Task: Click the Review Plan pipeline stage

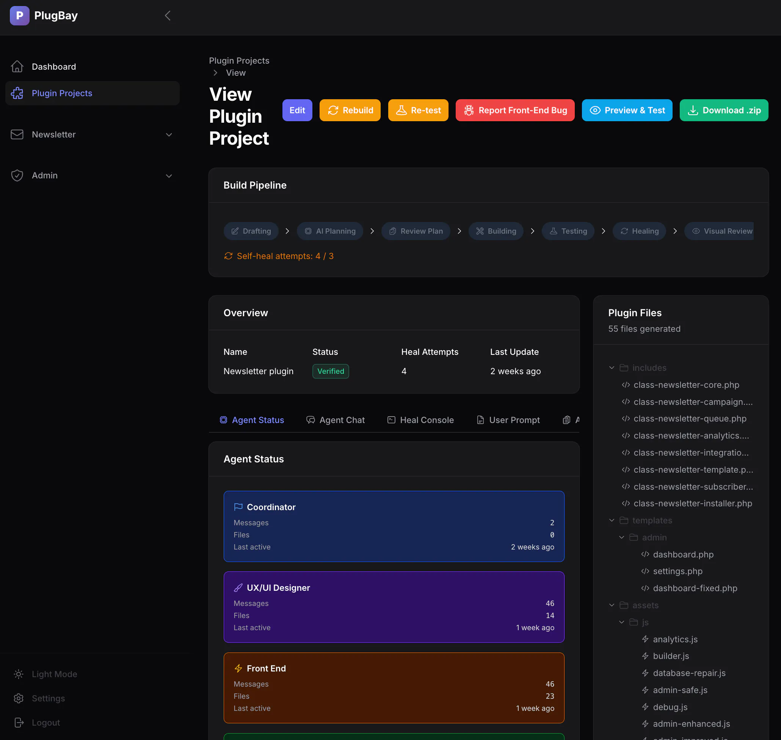Action: pos(416,231)
